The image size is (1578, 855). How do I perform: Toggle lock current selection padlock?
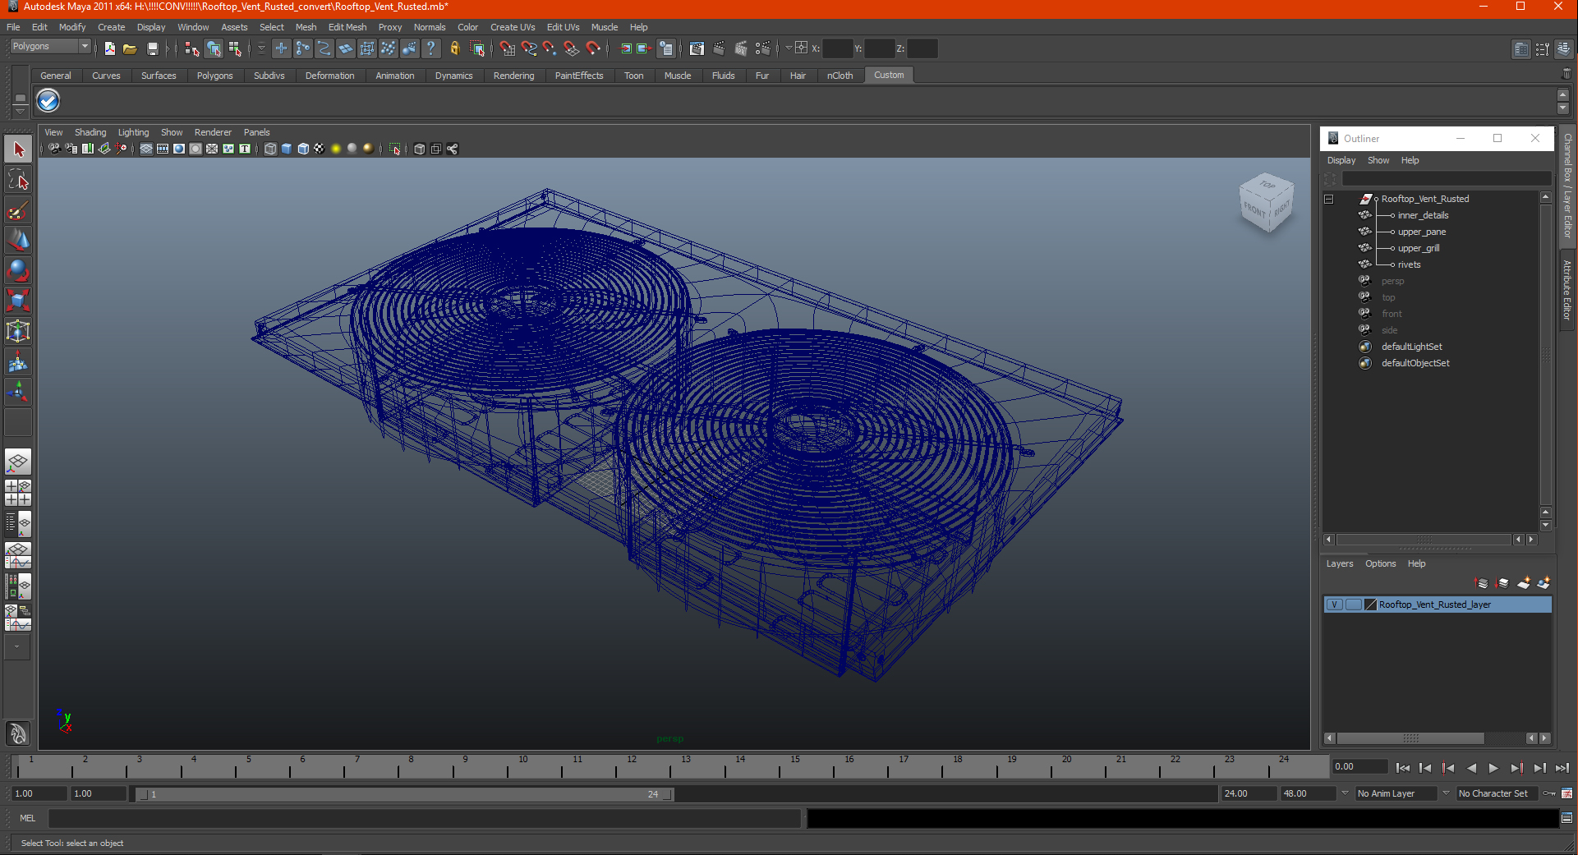point(455,48)
